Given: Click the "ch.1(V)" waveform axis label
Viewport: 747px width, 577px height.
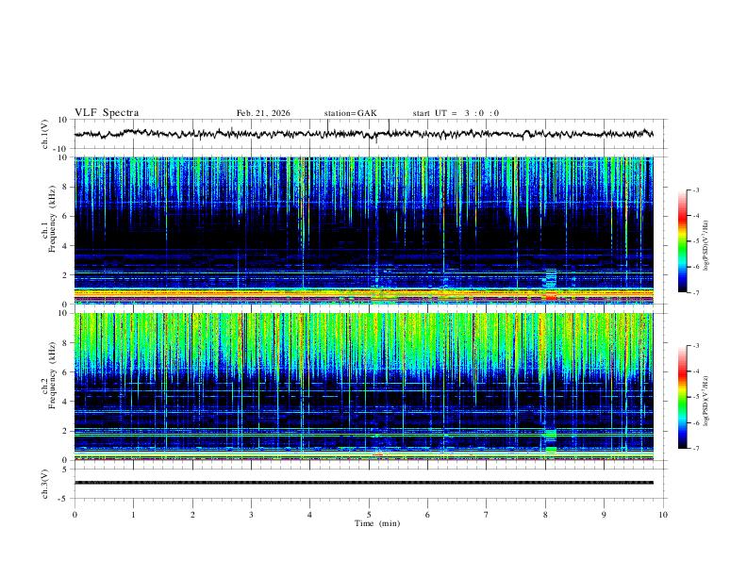Looking at the screenshot, I should 44,134.
